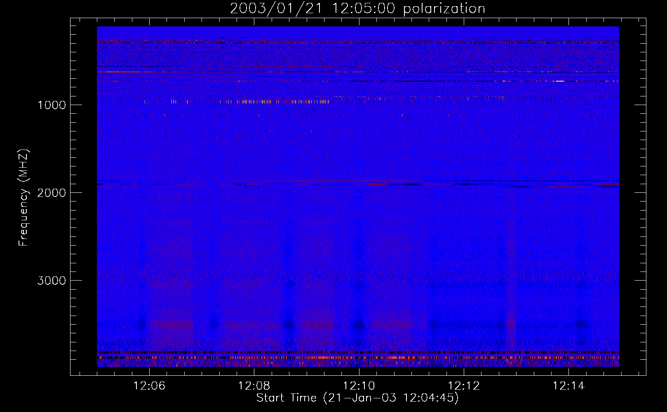Screen dimensions: 667x412
Task: Click the 2000 frequency tick label
Action: [x=52, y=193]
